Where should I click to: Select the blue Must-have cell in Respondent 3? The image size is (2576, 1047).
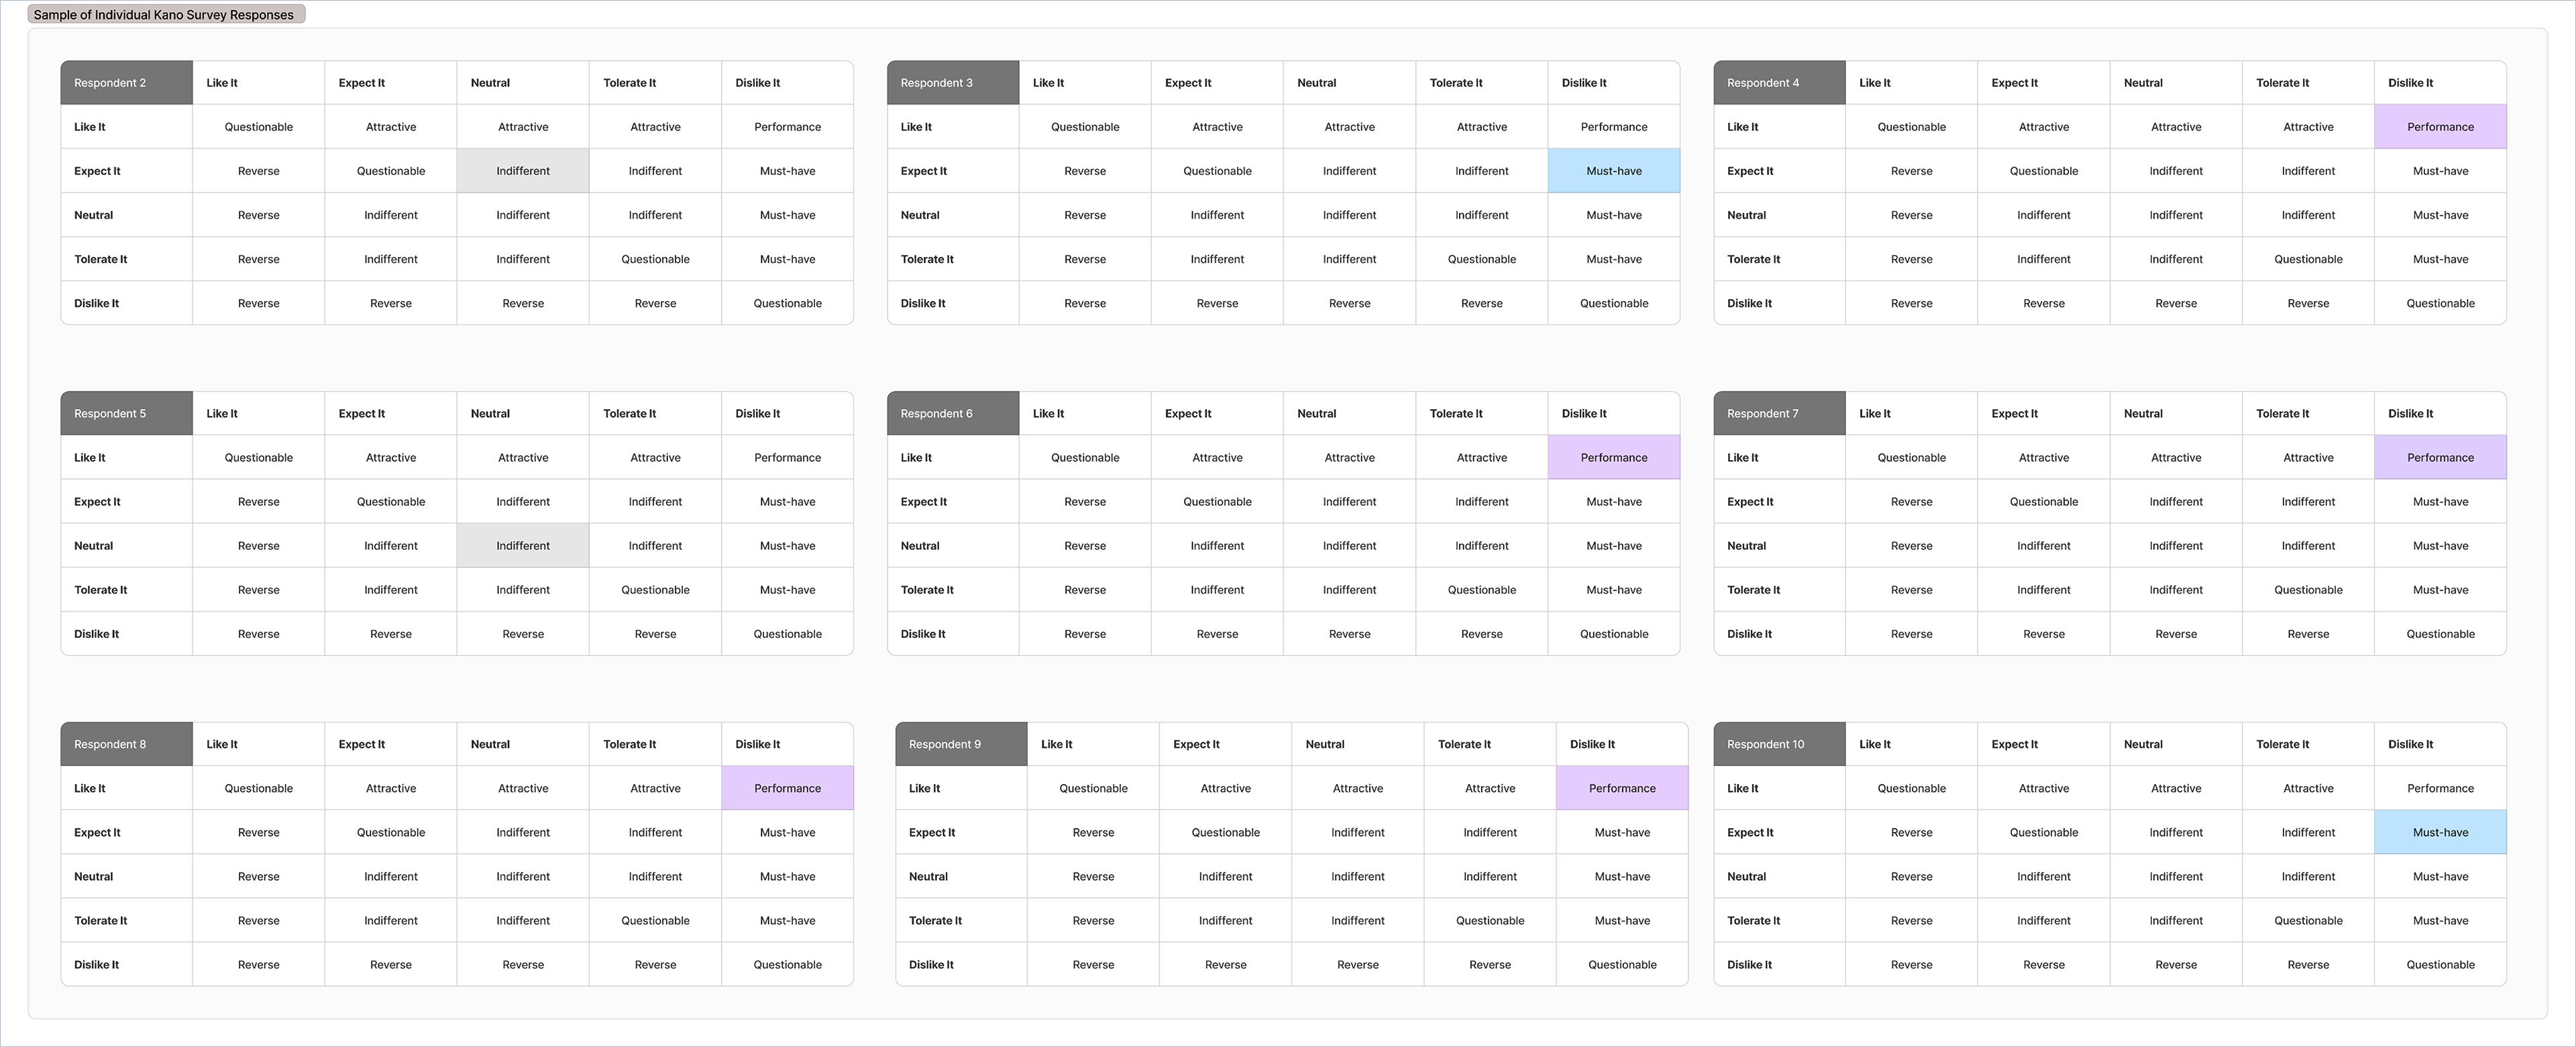click(x=1614, y=171)
